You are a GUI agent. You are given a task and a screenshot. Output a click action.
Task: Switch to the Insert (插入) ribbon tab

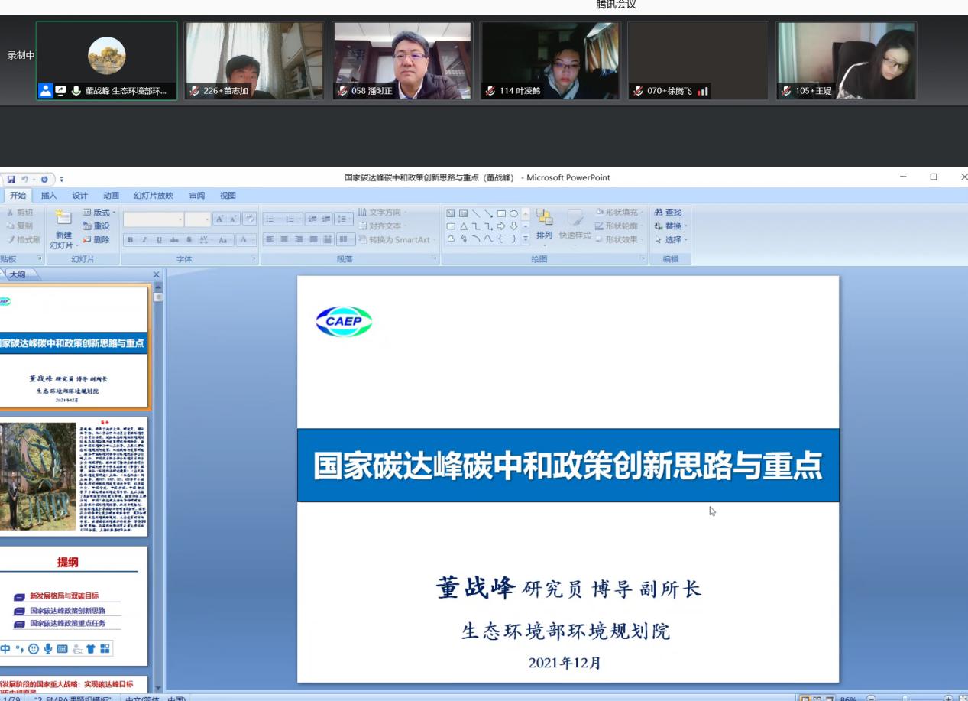tap(49, 196)
